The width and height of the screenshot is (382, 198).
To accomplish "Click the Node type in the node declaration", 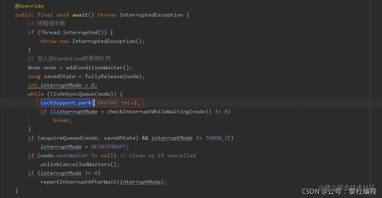I will [34, 68].
